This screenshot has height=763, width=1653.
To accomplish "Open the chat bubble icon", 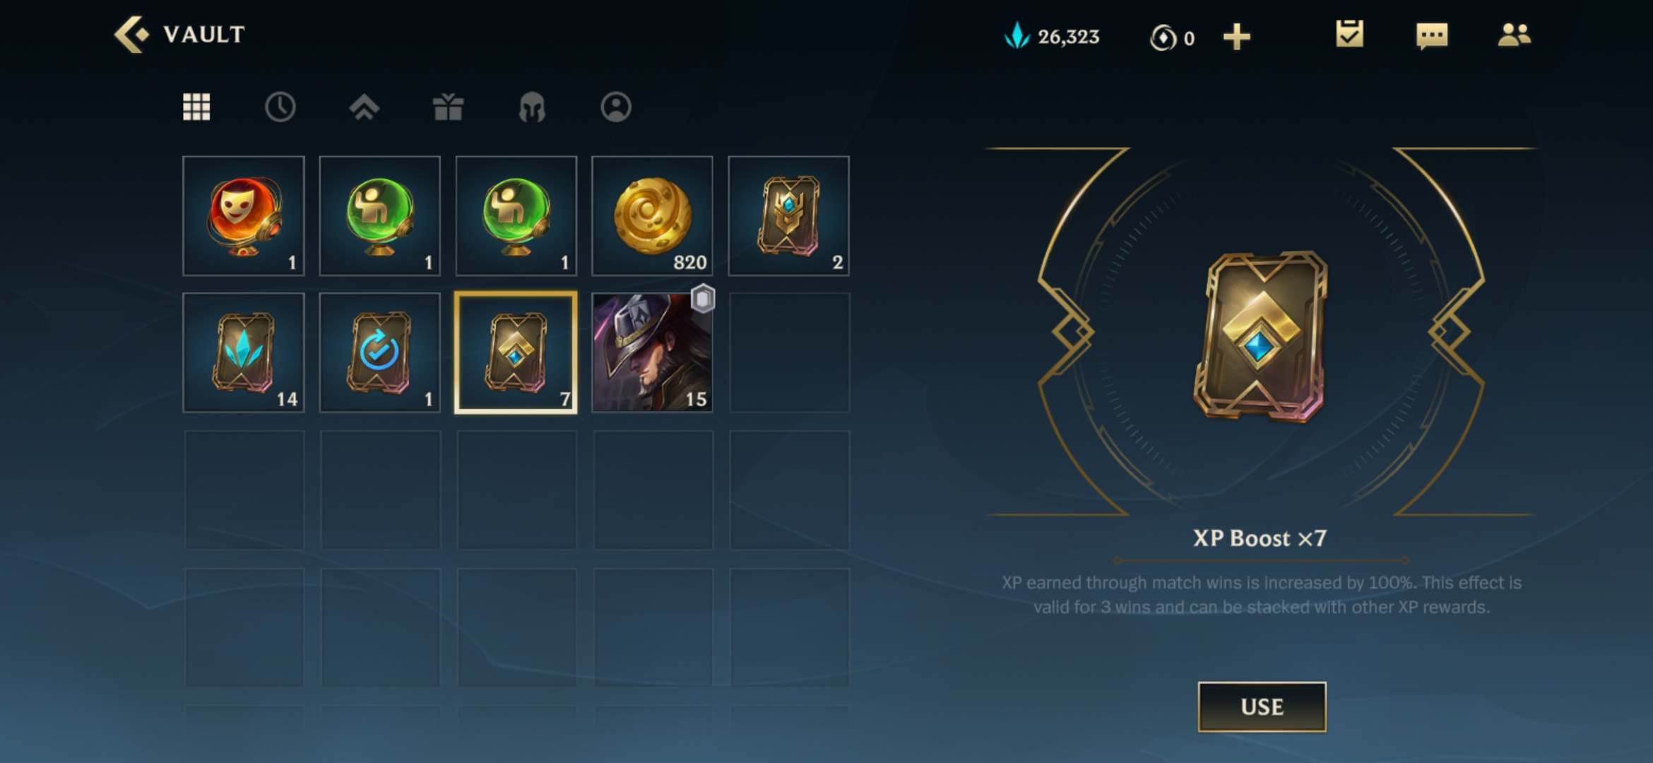I will click(1432, 35).
